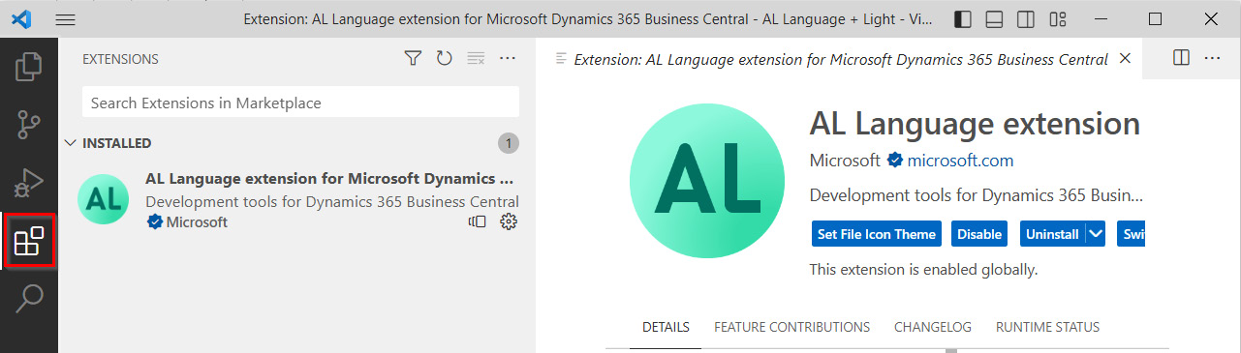
Task: Open the Extensions view icon
Action: 30,241
